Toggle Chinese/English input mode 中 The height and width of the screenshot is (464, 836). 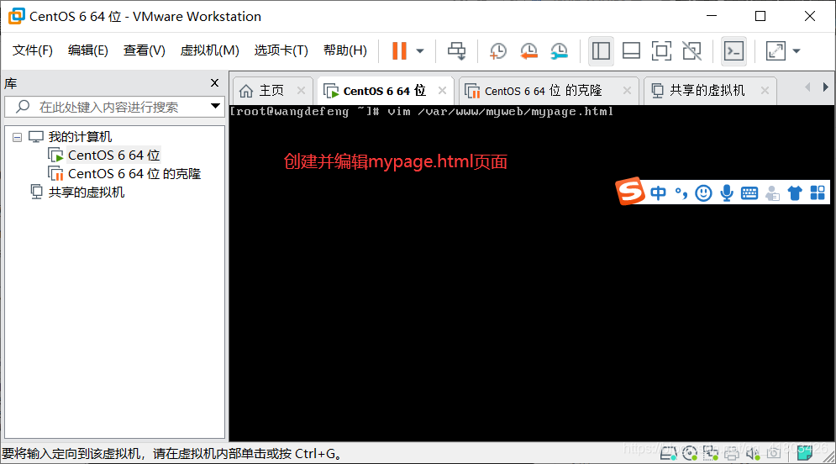click(659, 192)
